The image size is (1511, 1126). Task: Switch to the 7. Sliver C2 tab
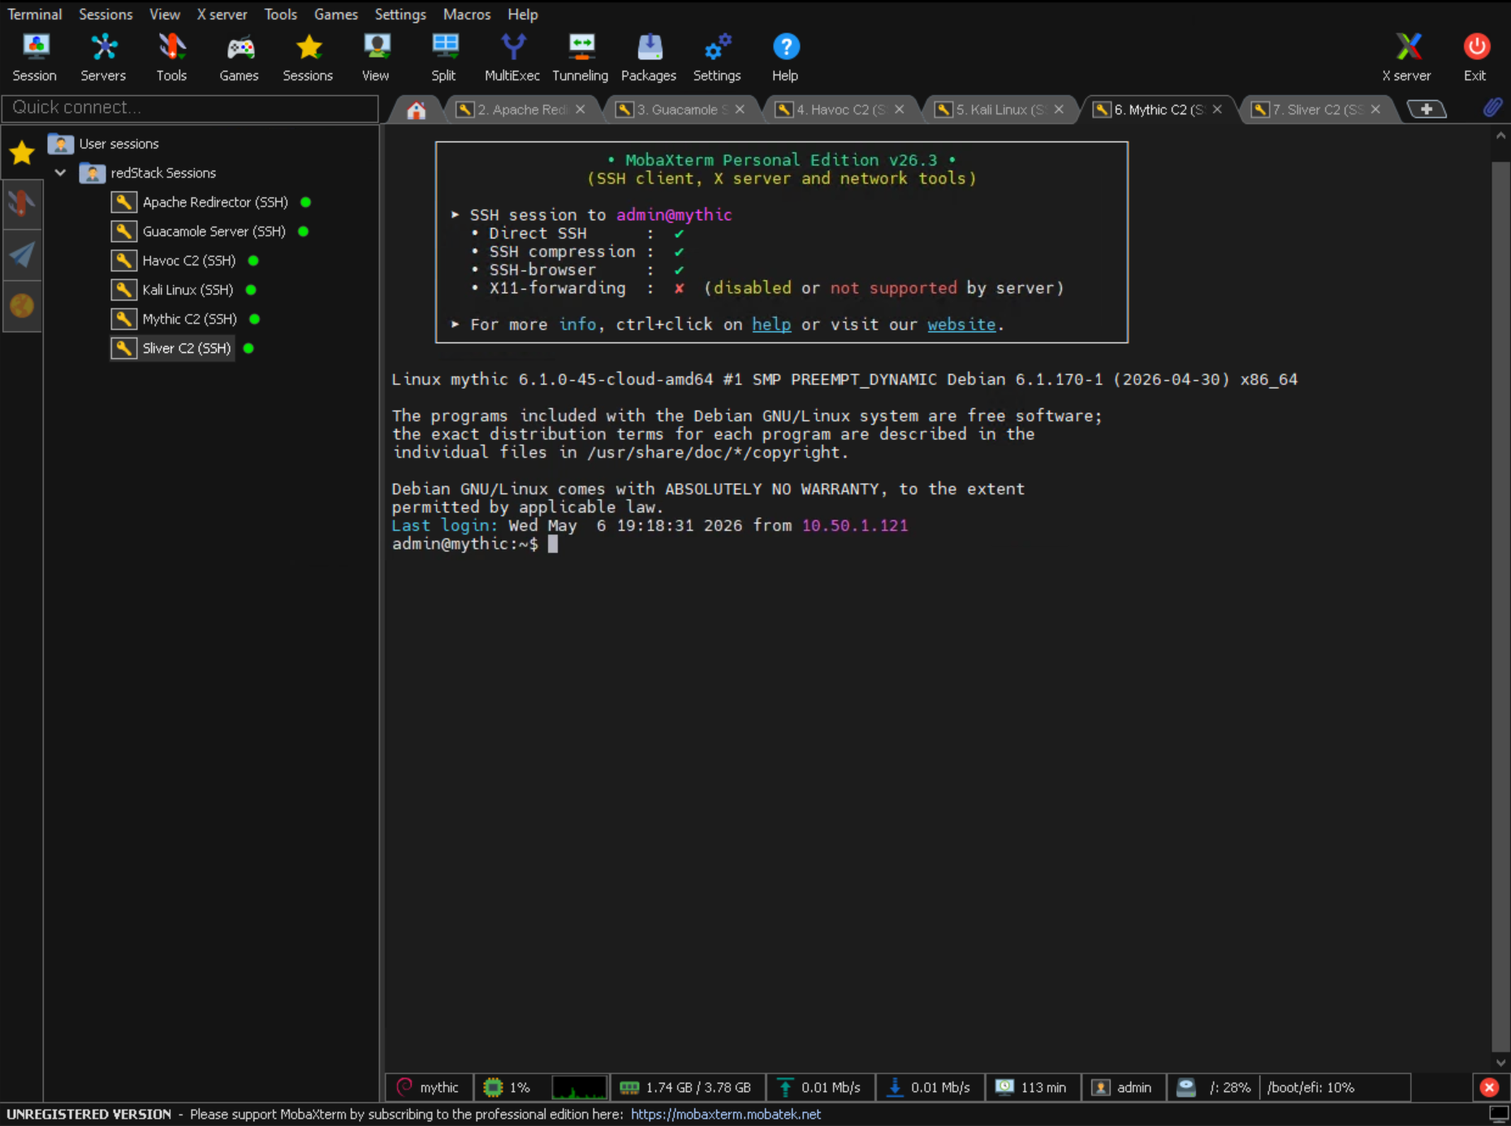pos(1316,110)
